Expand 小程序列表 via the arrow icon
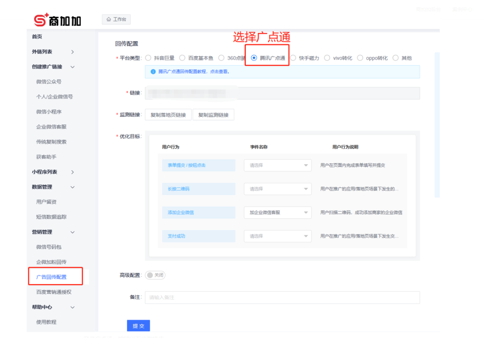Viewport: 484px width, 338px height. [72, 172]
